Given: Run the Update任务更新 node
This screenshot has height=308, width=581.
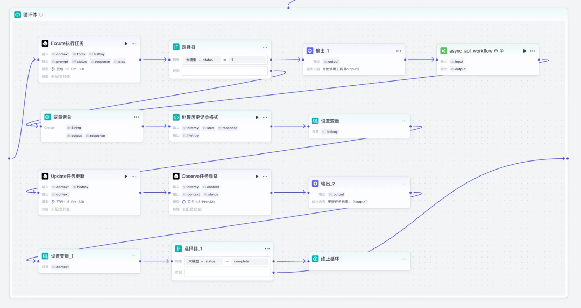Looking at the screenshot, I should [x=126, y=177].
